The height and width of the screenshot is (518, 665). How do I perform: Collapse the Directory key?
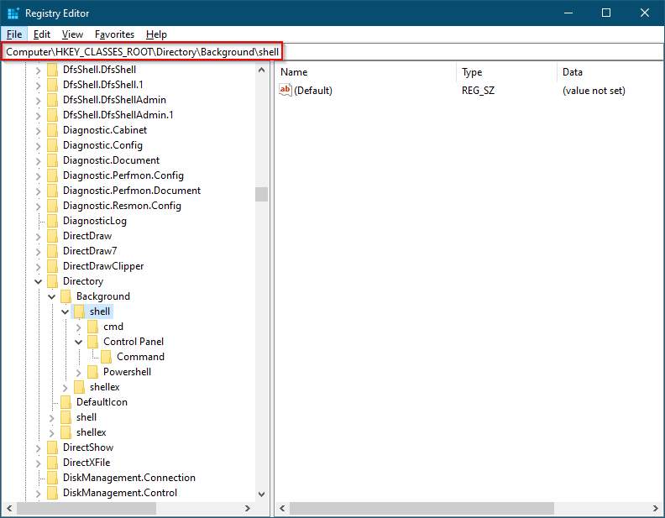point(38,281)
